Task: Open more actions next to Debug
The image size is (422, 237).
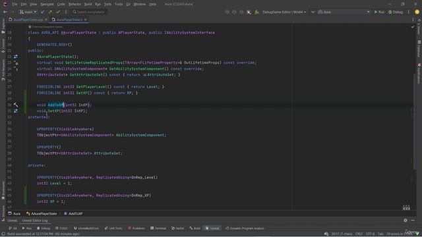Action: click(409, 12)
